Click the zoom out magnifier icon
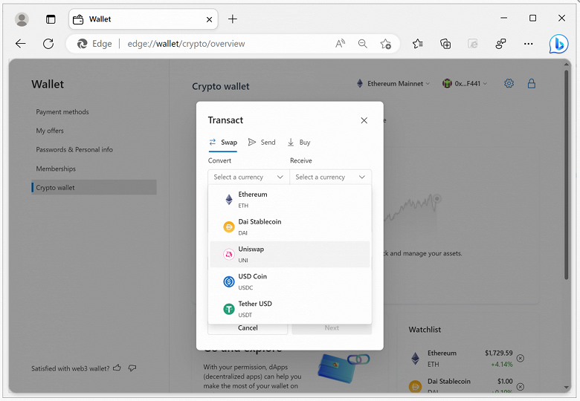580x401 pixels. [x=363, y=44]
